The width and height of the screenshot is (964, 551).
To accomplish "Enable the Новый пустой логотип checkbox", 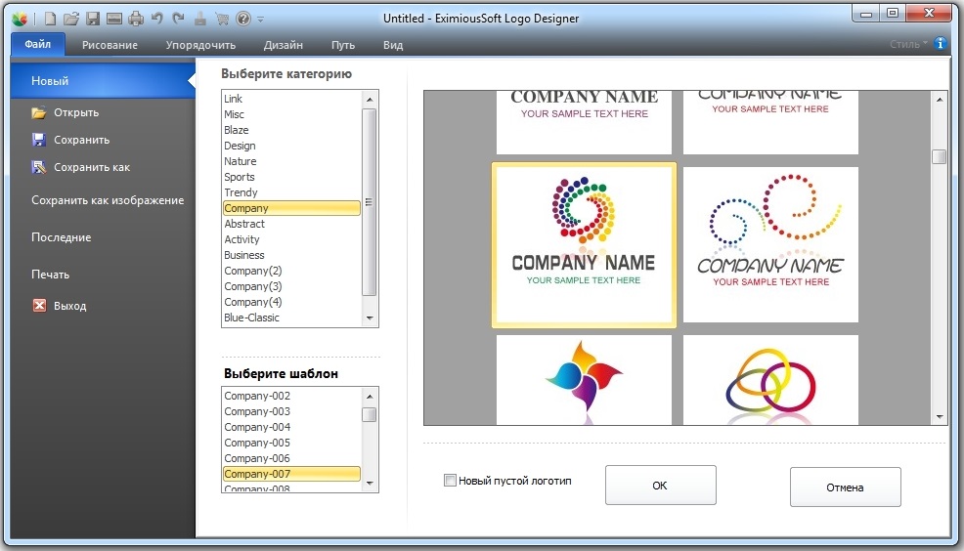I will [450, 481].
